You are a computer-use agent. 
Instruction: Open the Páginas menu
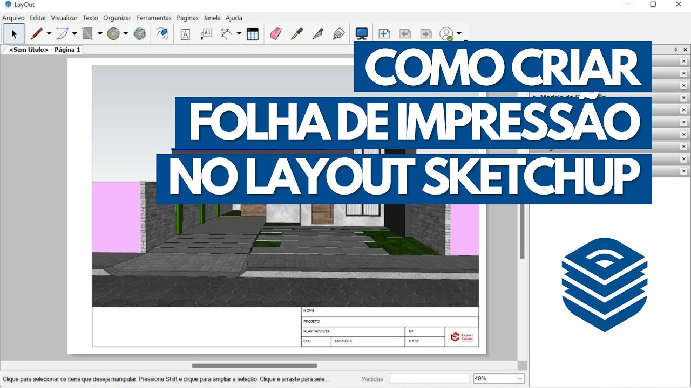[187, 18]
